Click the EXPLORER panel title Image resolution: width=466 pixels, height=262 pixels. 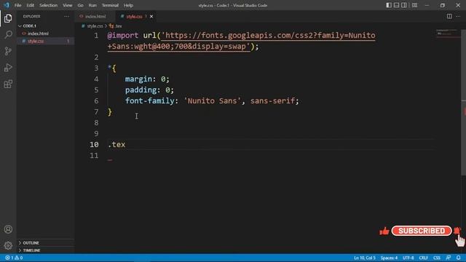click(x=31, y=16)
